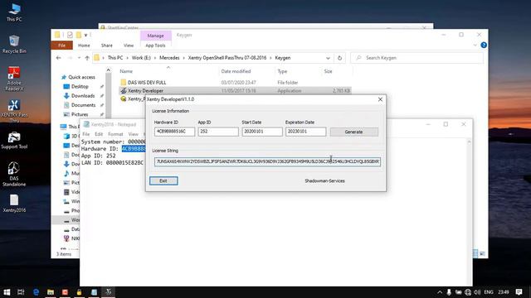Switch to Notepad taskbar button
The image size is (531, 298).
[x=94, y=292]
